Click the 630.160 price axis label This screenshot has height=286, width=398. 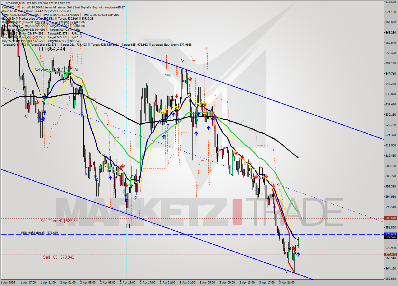pyautogui.click(x=391, y=115)
